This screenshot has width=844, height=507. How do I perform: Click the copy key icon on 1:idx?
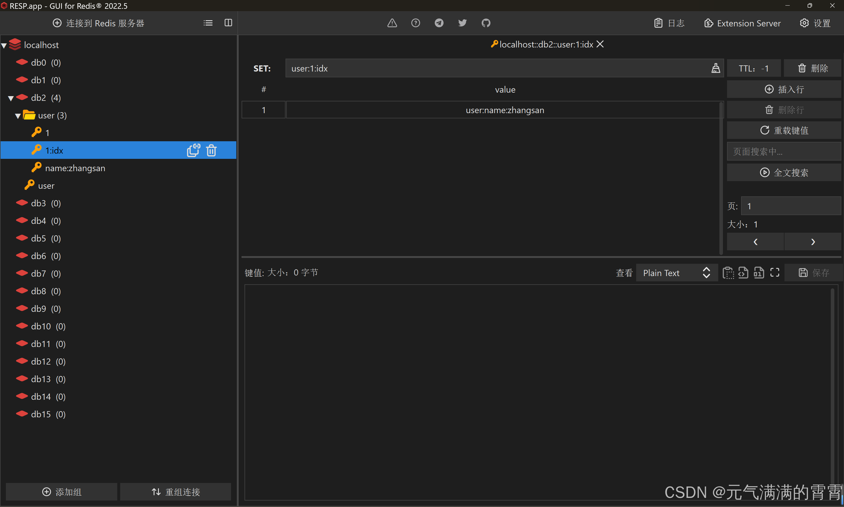coord(193,150)
